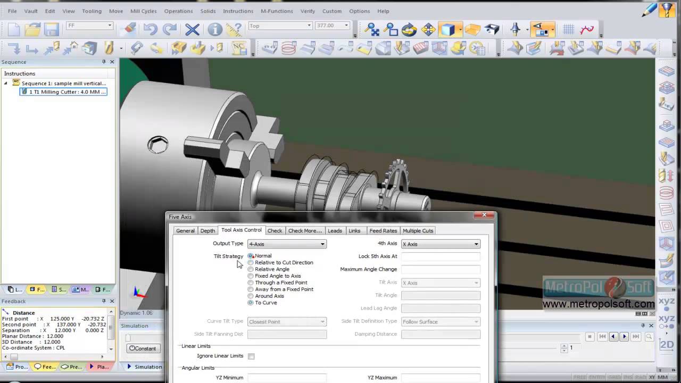
Task: Open the M-Functions menu
Action: tap(277, 11)
